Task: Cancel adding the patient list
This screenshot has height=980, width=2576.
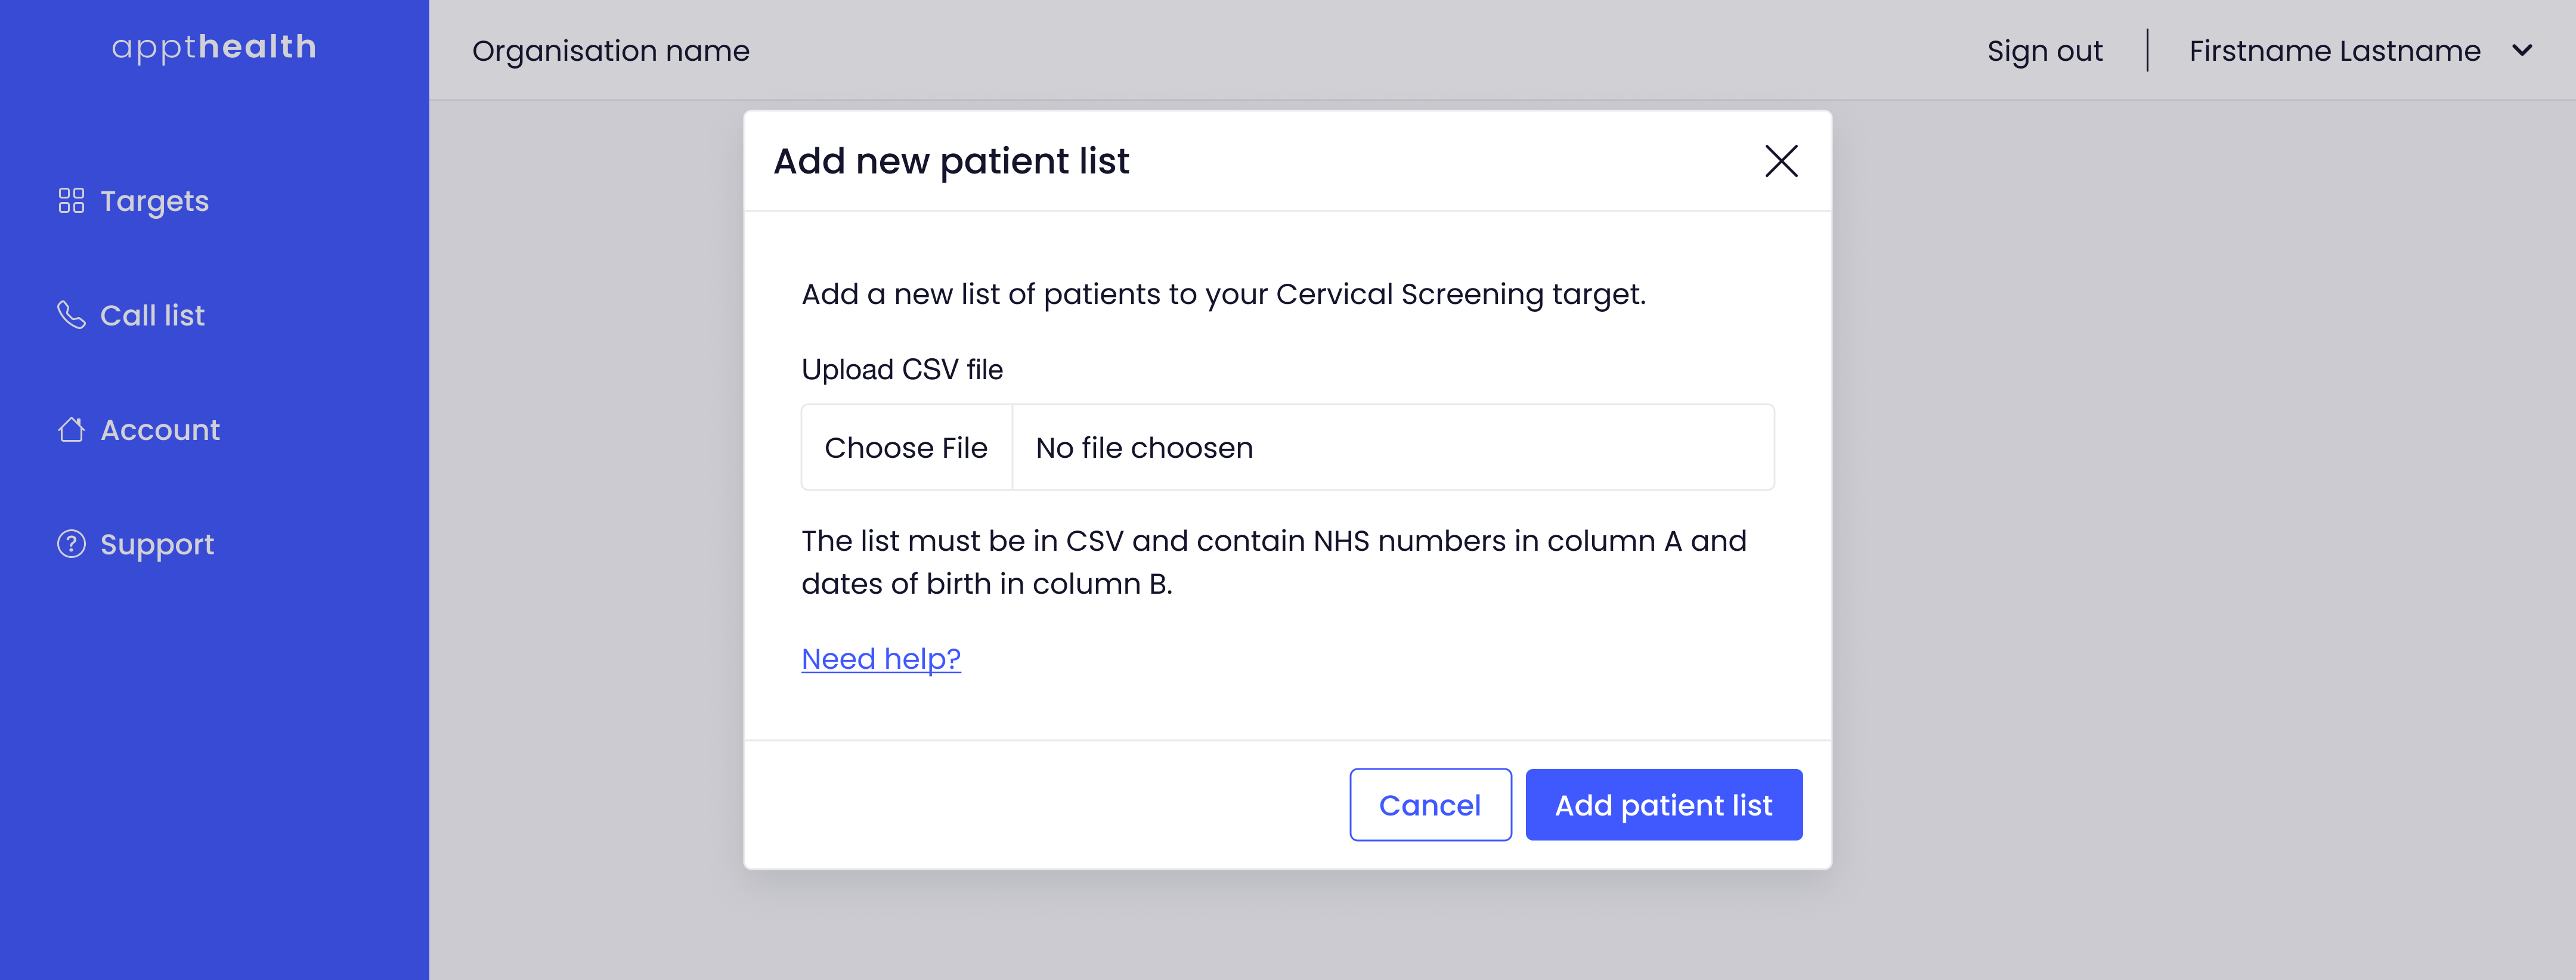Action: click(1430, 805)
